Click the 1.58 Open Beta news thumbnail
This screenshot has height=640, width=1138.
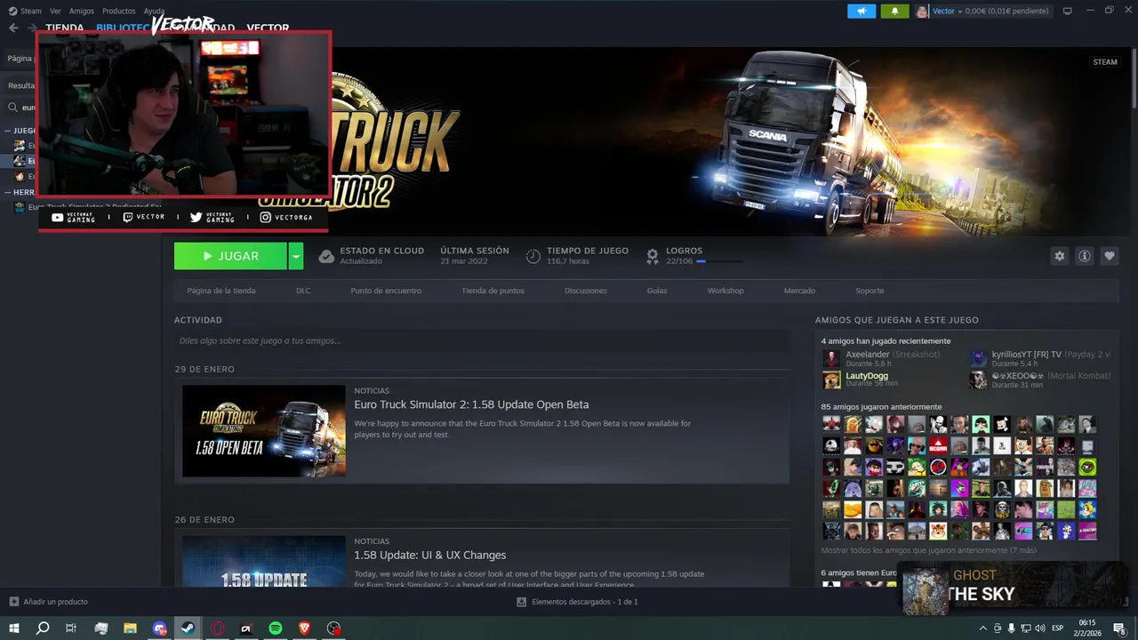pos(264,431)
